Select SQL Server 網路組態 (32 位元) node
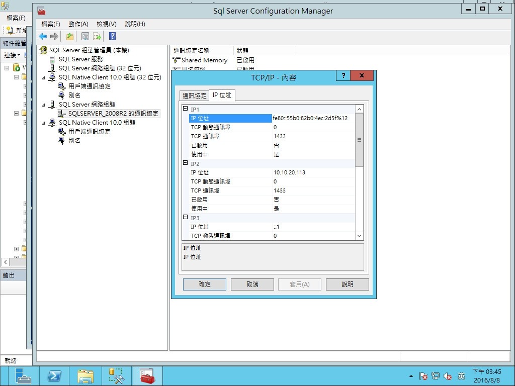Viewport: 515px width, 386px height. point(100,68)
